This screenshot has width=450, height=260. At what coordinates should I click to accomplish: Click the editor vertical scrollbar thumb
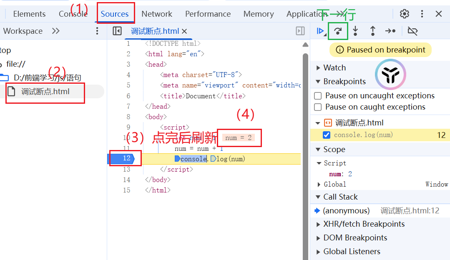click(x=305, y=156)
